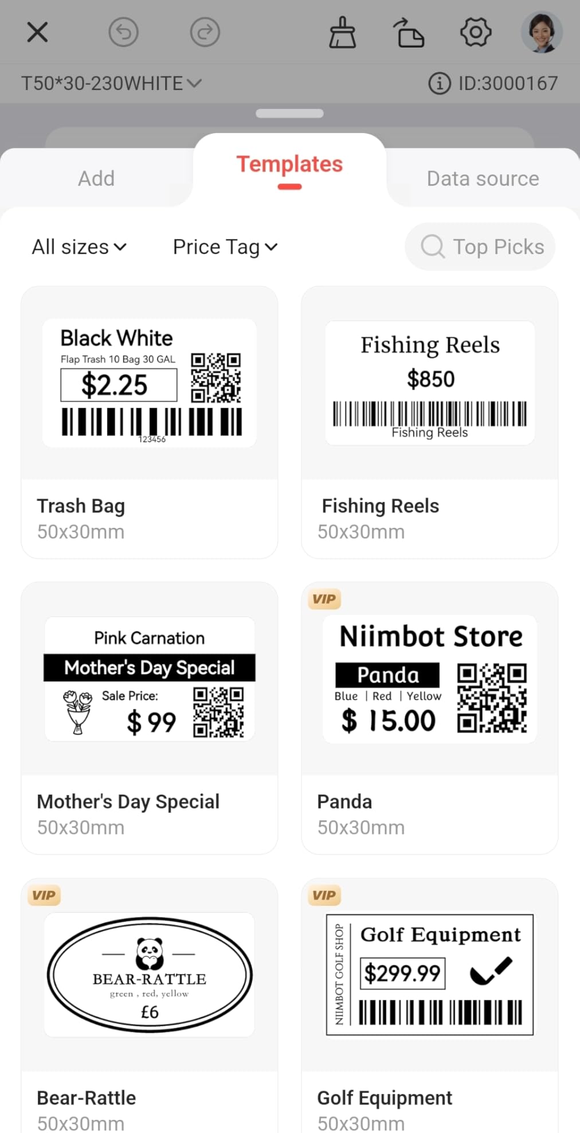Tap the clear canvas brush icon
This screenshot has height=1133, width=580.
pos(343,32)
